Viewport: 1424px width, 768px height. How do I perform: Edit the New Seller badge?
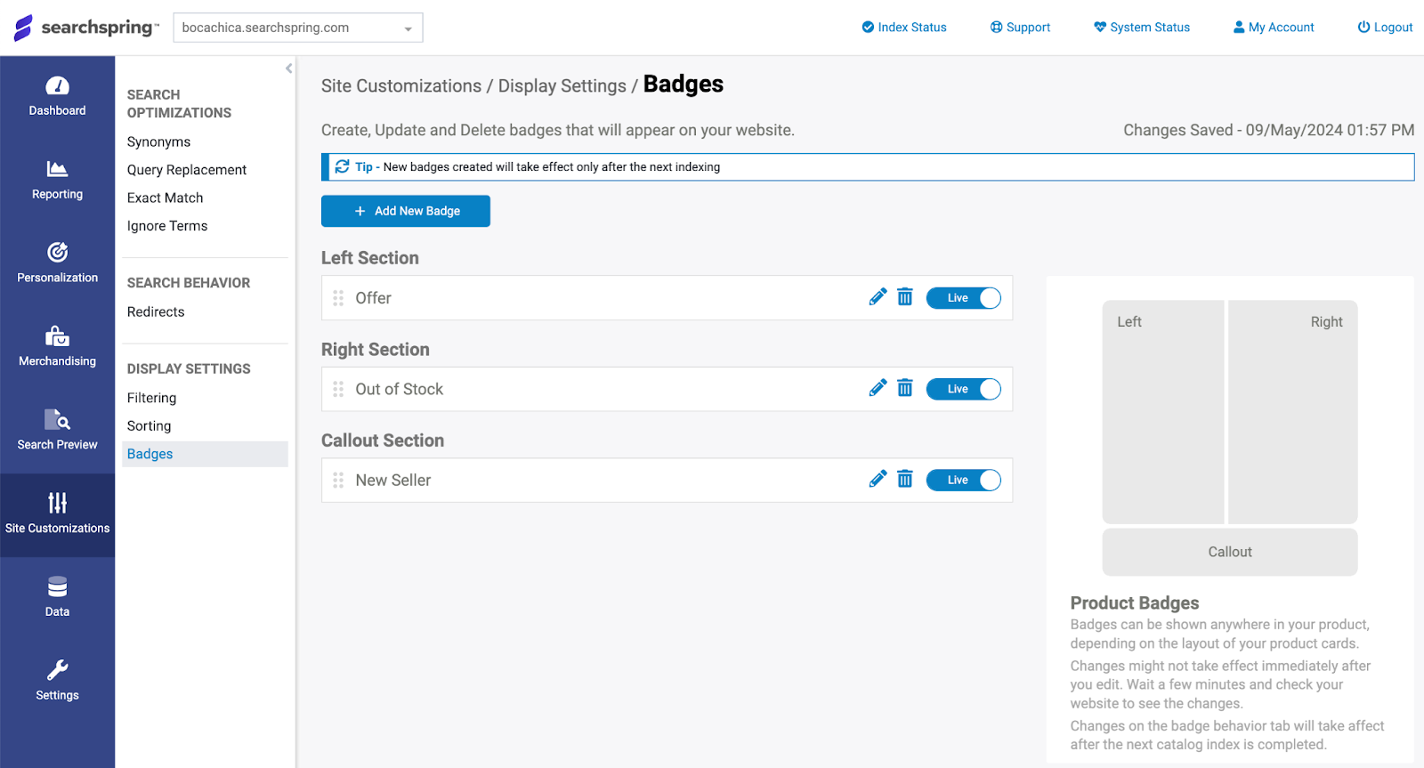878,478
